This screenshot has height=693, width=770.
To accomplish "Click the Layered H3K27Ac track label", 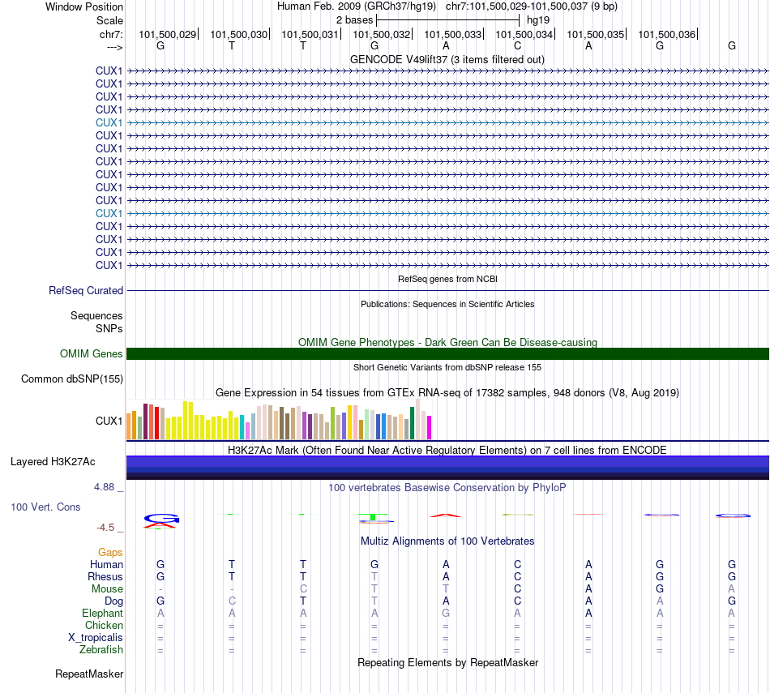I will click(53, 462).
